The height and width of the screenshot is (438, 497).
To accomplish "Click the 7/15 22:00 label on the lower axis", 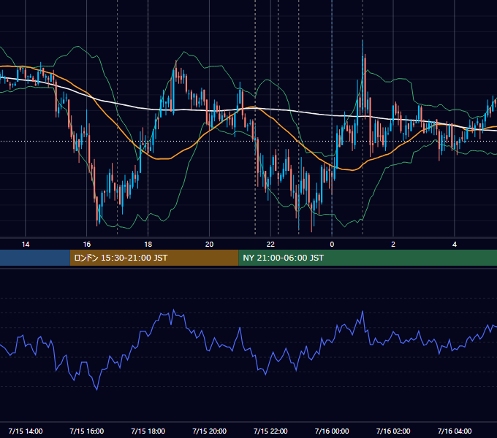I will pyautogui.click(x=270, y=431).
